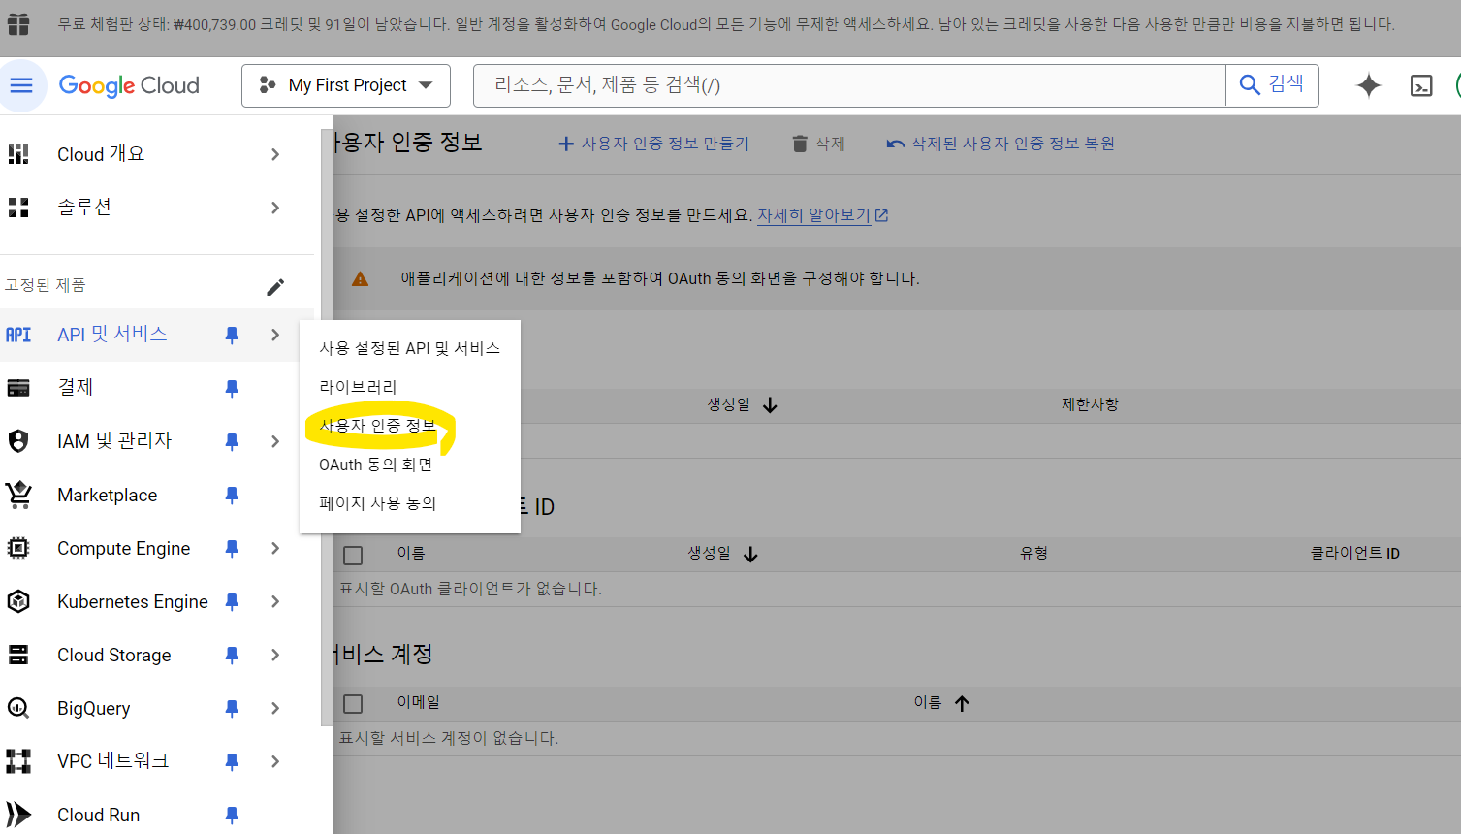
Task: Go to Google Cloud logo home
Action: pyautogui.click(x=129, y=85)
